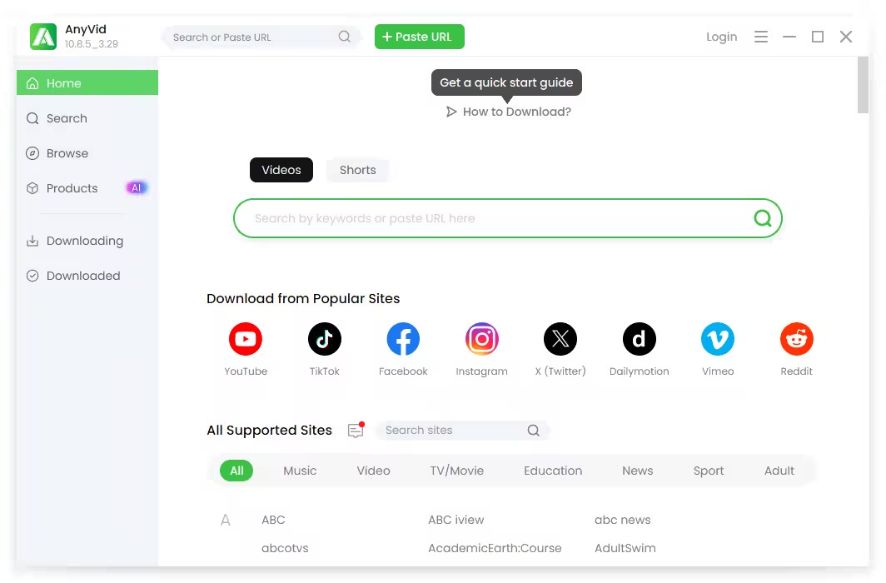Show only Sport category sites
This screenshot has width=886, height=583.
708,471
